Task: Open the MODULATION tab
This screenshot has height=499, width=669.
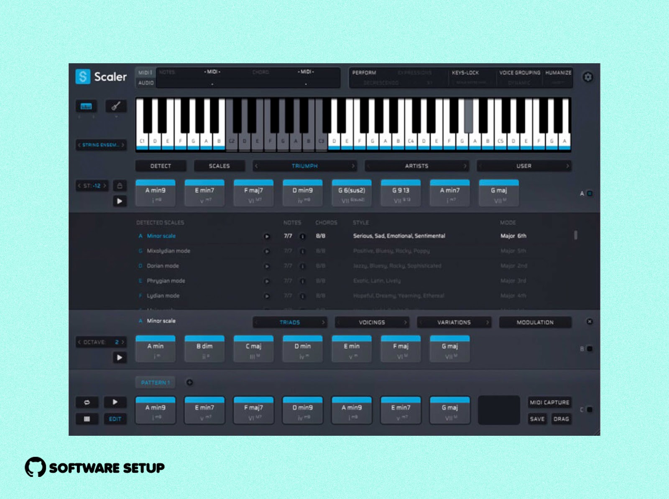Action: coord(535,322)
